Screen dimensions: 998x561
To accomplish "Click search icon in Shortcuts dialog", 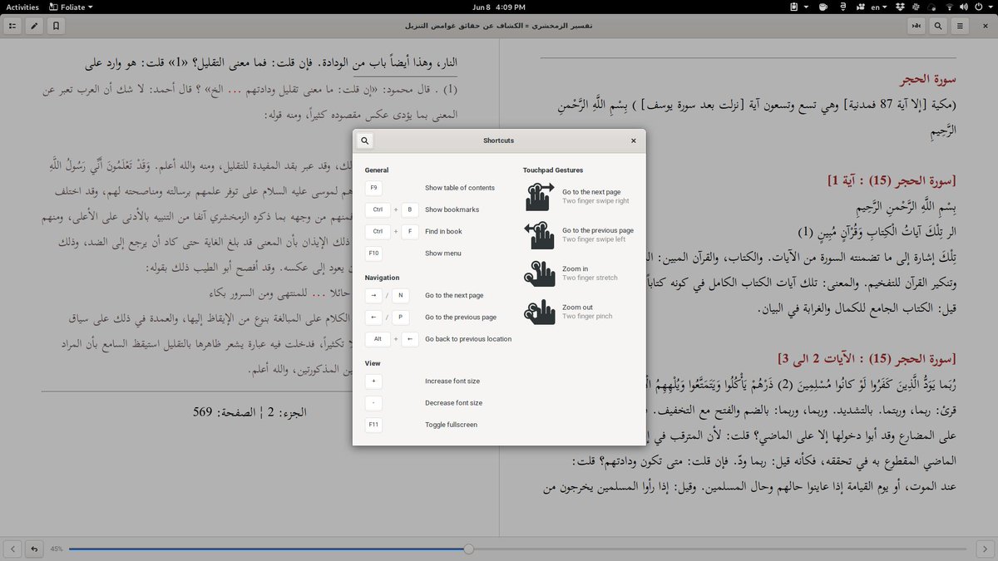I will tap(365, 140).
